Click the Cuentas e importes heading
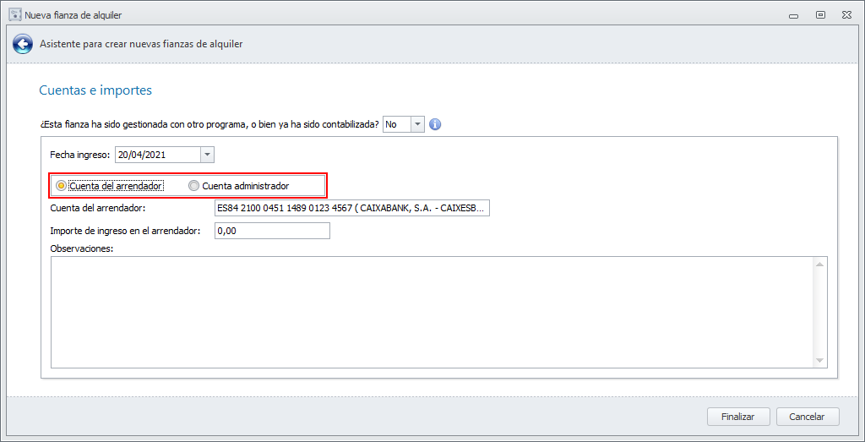The width and height of the screenshot is (865, 442). (x=95, y=90)
